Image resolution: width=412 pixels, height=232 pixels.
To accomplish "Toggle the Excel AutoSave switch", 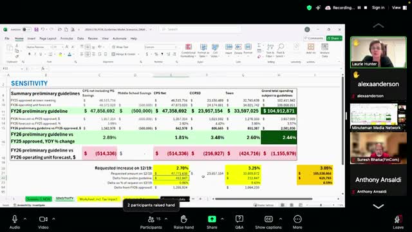I will [x=26, y=30].
